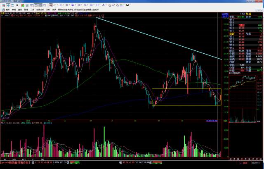Click the date 2011/12/23 label
The height and width of the screenshot is (169, 264).
point(235,73)
